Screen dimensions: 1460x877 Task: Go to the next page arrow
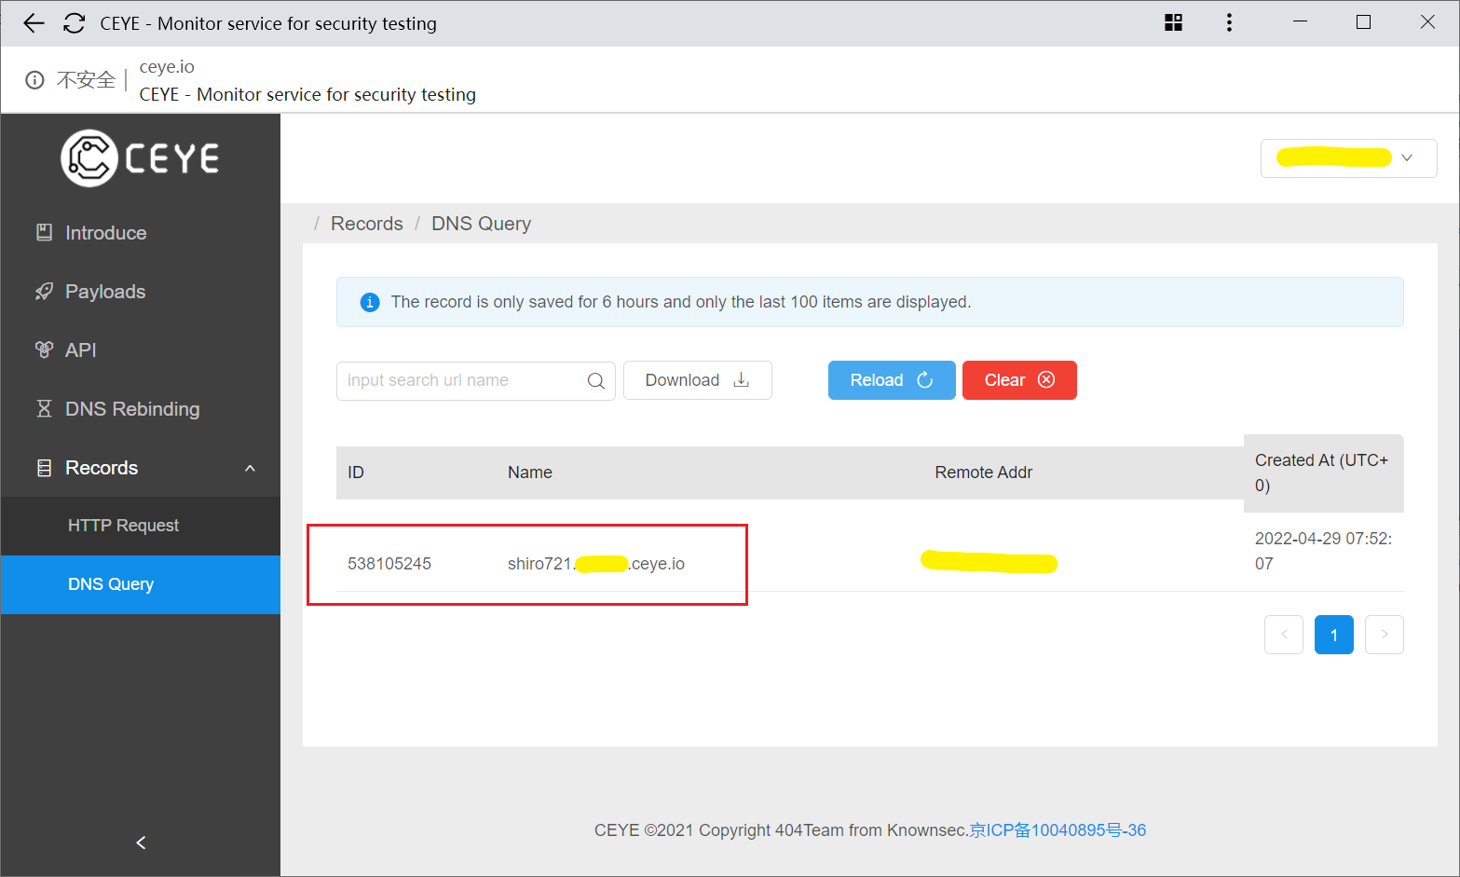(x=1385, y=635)
